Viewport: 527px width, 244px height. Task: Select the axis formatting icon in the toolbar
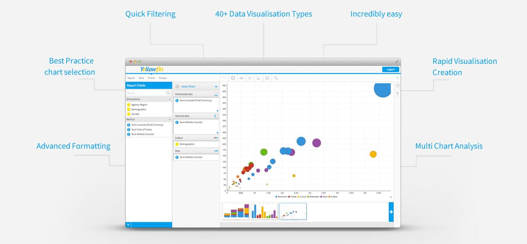tap(259, 78)
